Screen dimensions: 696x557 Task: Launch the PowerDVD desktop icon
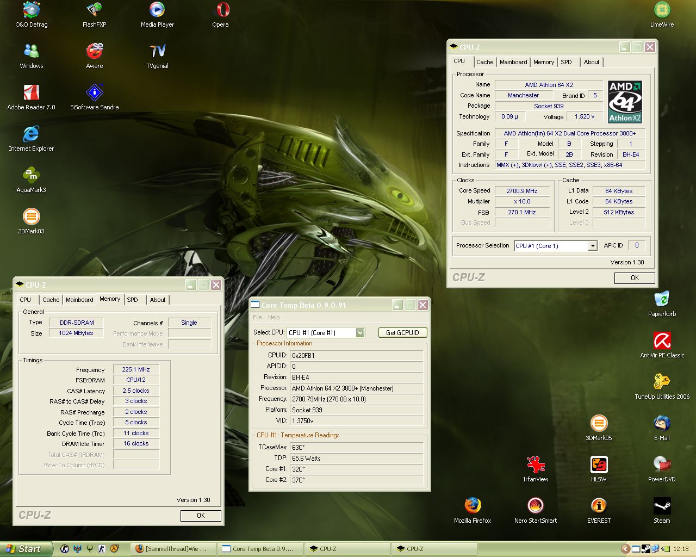pos(662,469)
